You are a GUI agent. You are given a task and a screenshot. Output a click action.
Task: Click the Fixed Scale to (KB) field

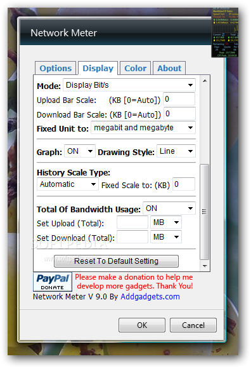[x=184, y=184]
